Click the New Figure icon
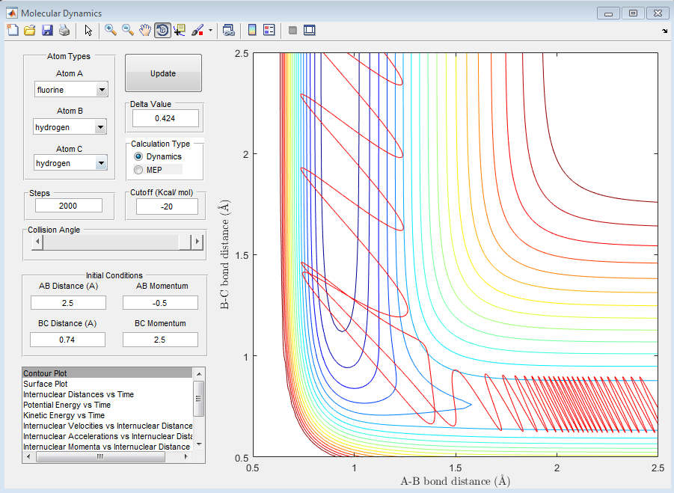 pyautogui.click(x=13, y=30)
